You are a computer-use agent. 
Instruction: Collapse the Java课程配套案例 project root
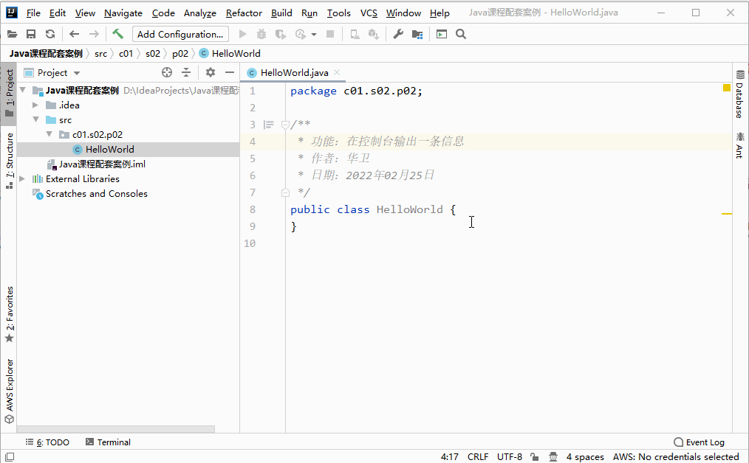22,90
